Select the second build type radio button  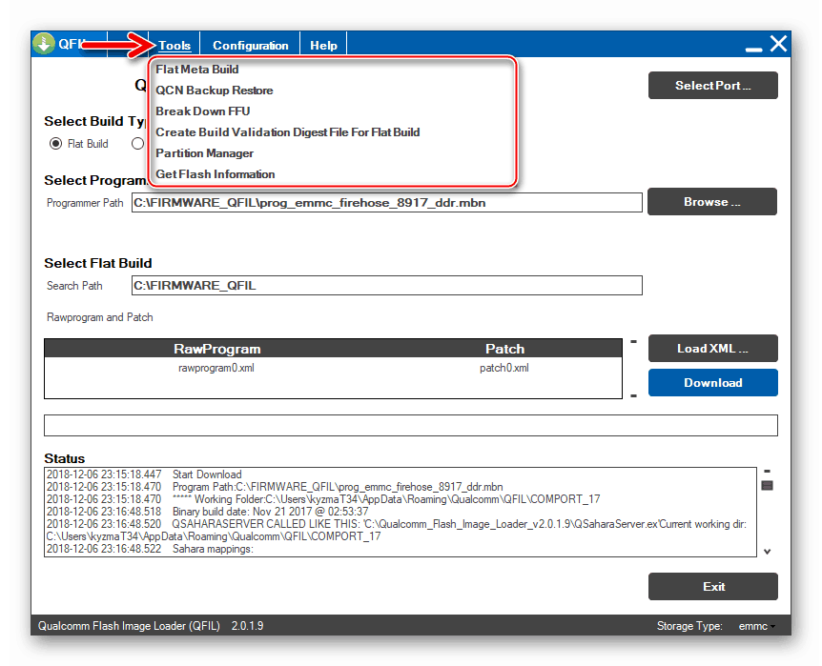[138, 143]
